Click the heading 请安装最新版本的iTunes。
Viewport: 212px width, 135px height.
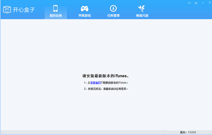tap(105, 76)
